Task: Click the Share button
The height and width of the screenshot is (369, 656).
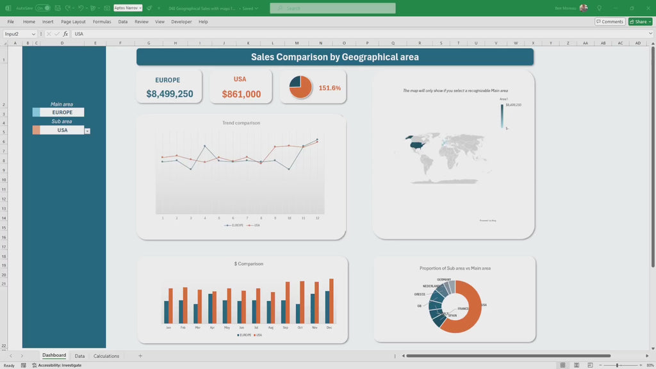Action: tap(640, 22)
